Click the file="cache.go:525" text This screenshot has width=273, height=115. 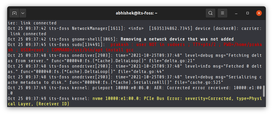199,82
